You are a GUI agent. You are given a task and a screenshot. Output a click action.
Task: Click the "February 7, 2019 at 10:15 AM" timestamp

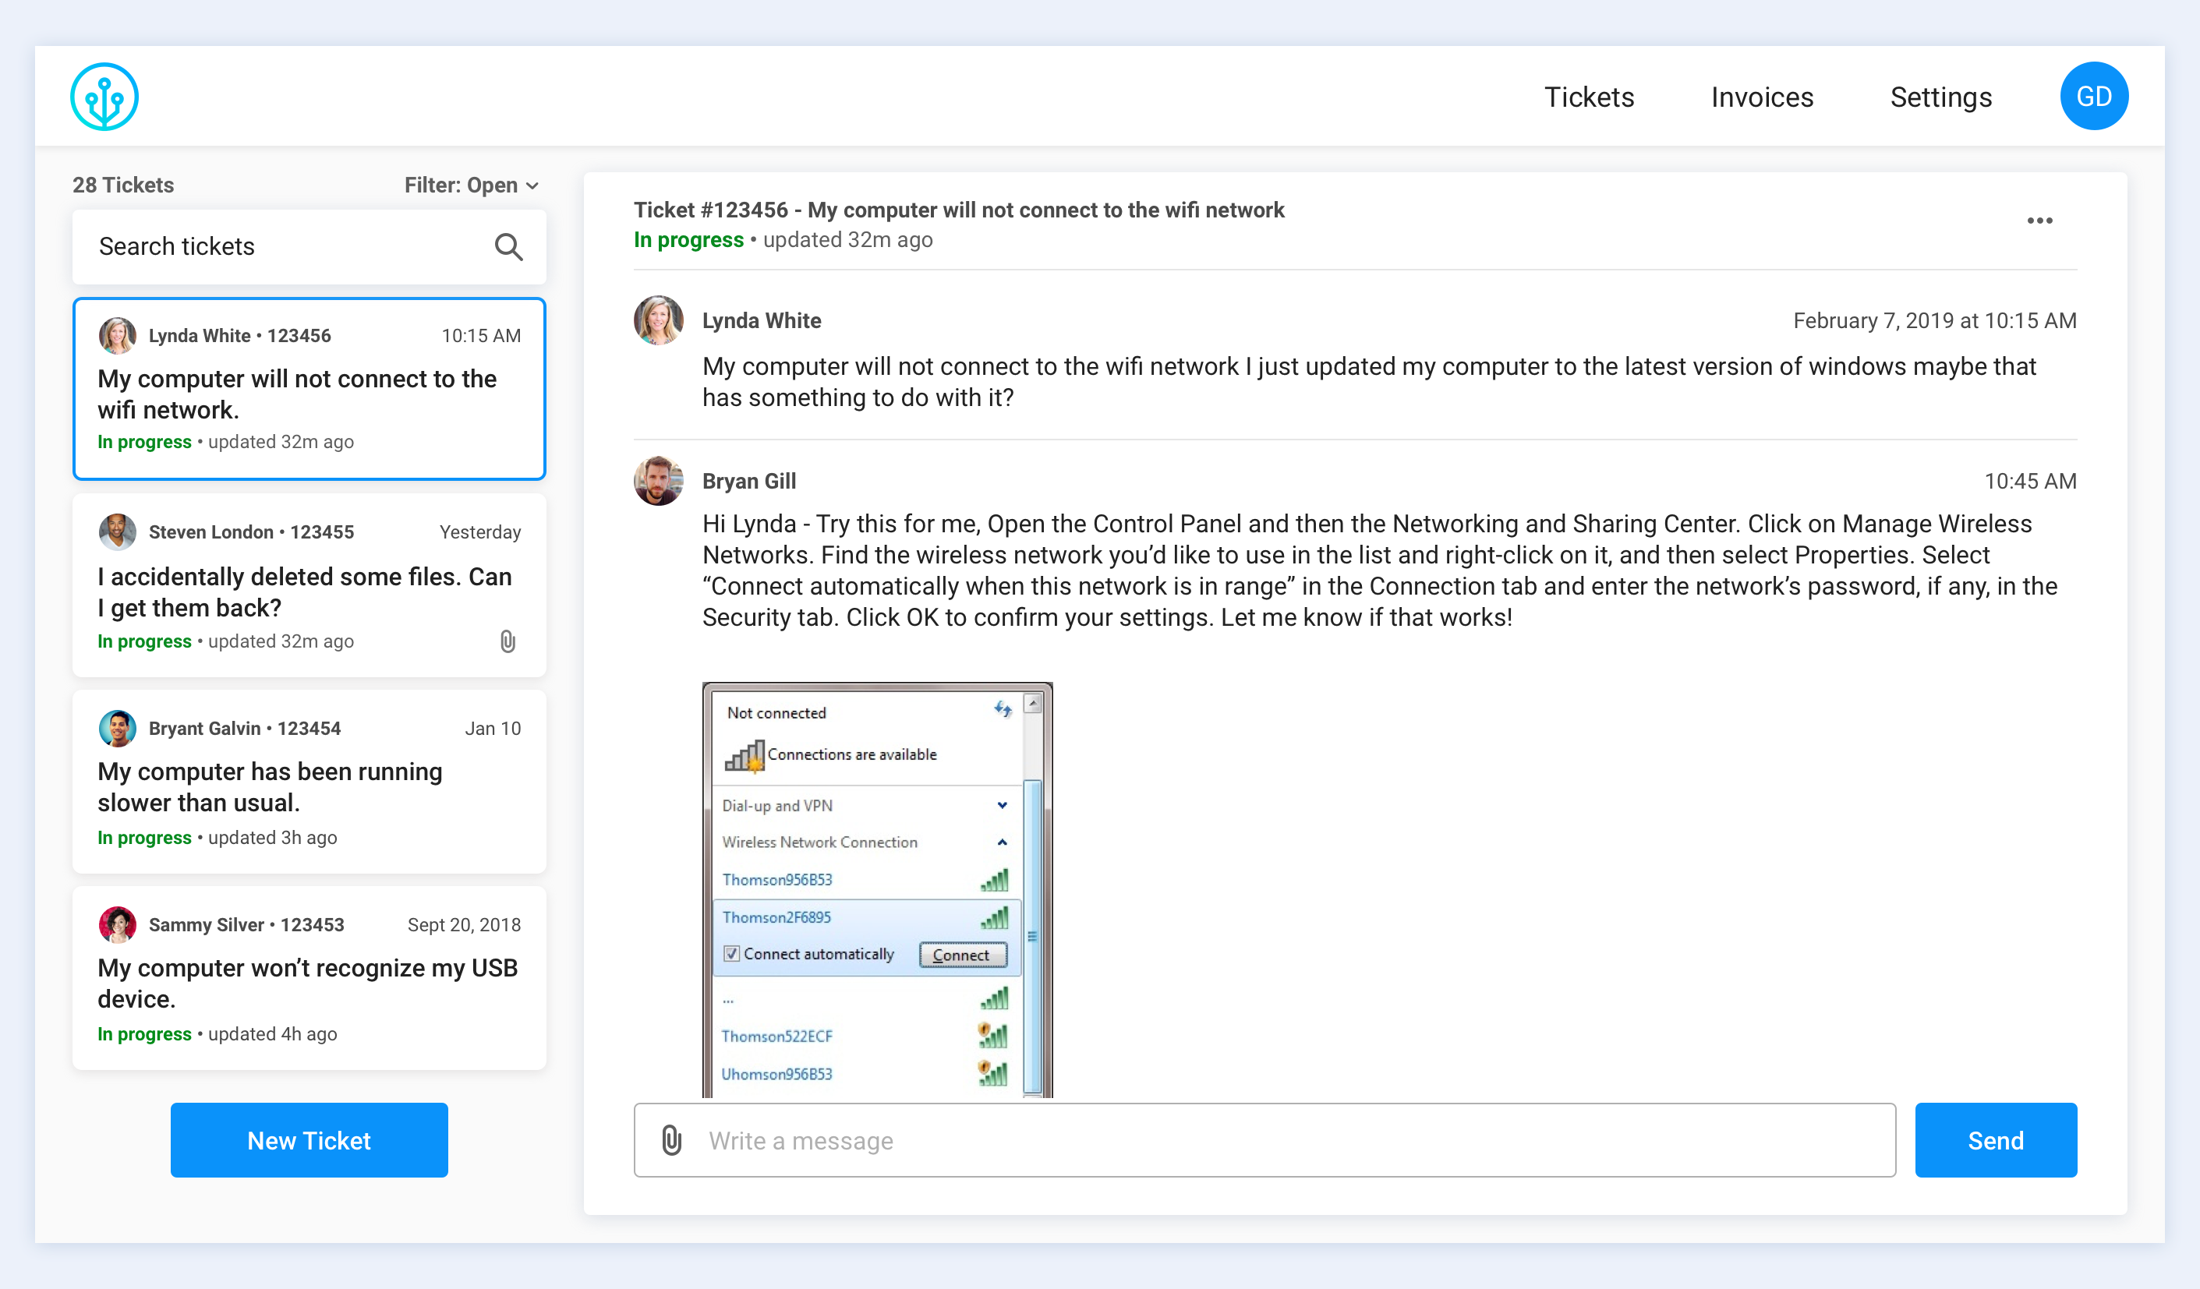tap(1935, 320)
